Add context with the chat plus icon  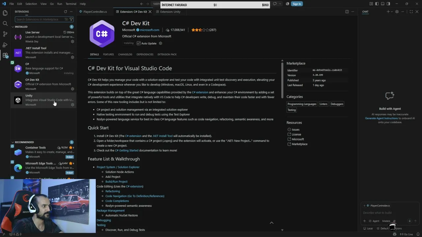pyautogui.click(x=364, y=221)
